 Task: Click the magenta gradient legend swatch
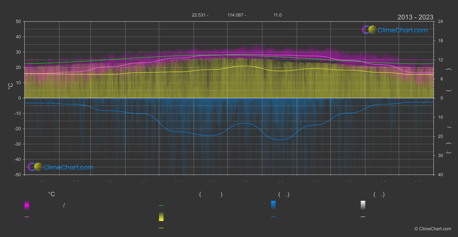pyautogui.click(x=27, y=205)
